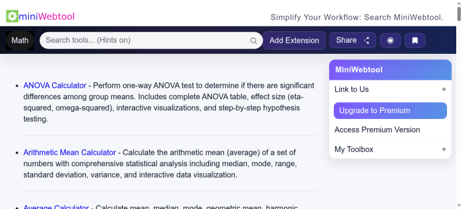This screenshot has width=462, height=209.
Task: Focus the Search tools input field
Action: (x=147, y=40)
